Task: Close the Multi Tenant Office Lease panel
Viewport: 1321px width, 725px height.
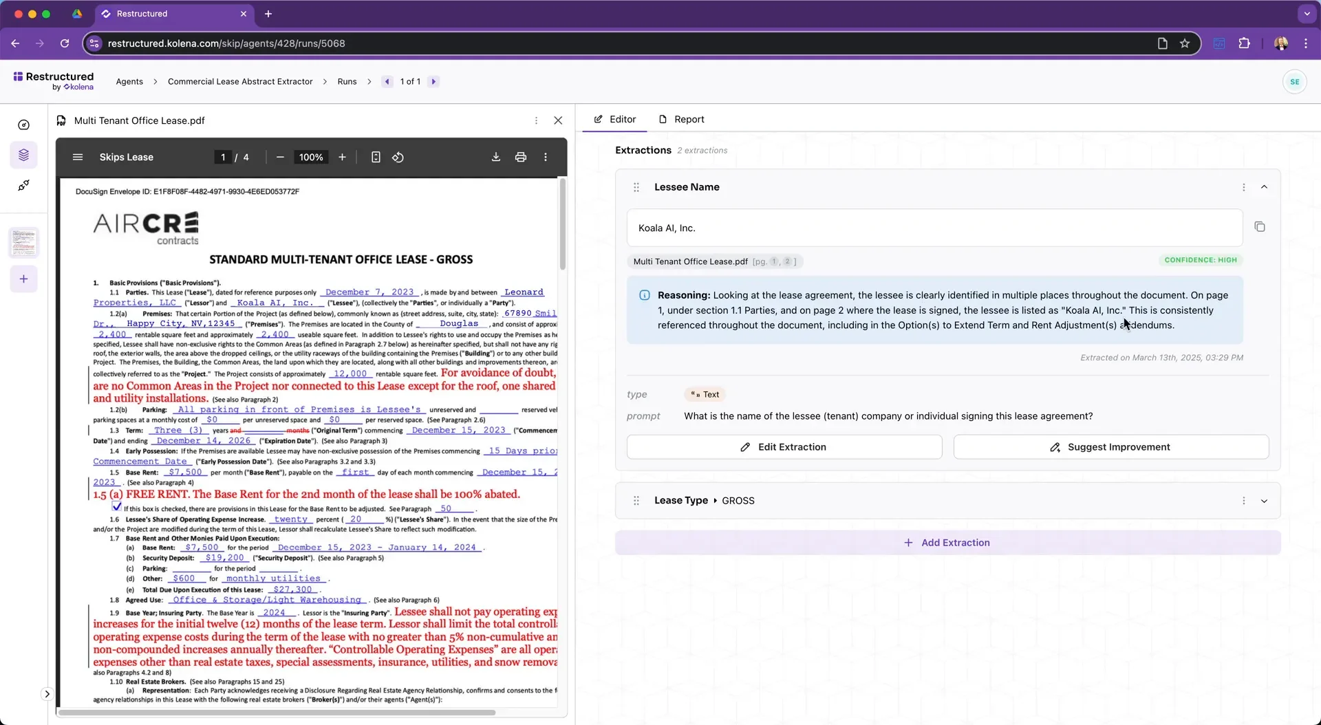Action: point(558,120)
